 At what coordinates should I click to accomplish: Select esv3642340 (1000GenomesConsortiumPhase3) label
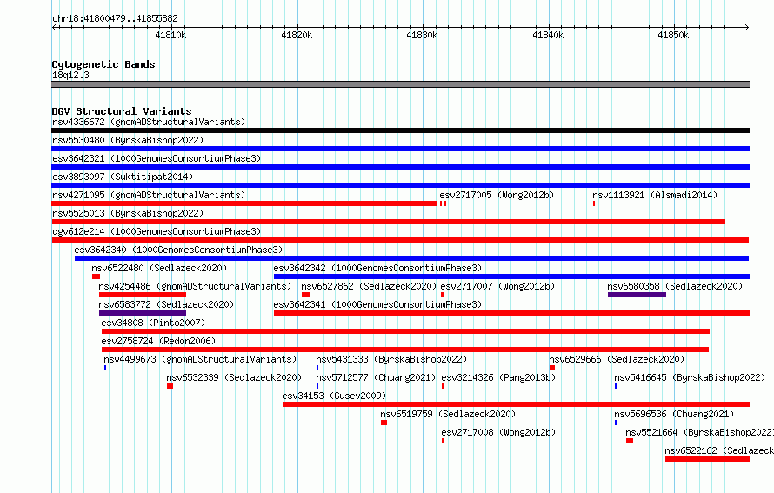pos(178,250)
